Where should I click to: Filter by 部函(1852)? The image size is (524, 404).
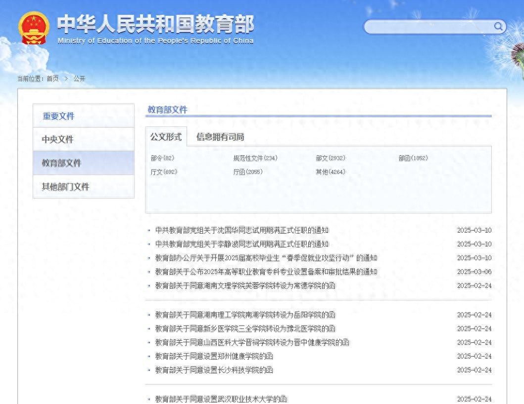[413, 158]
